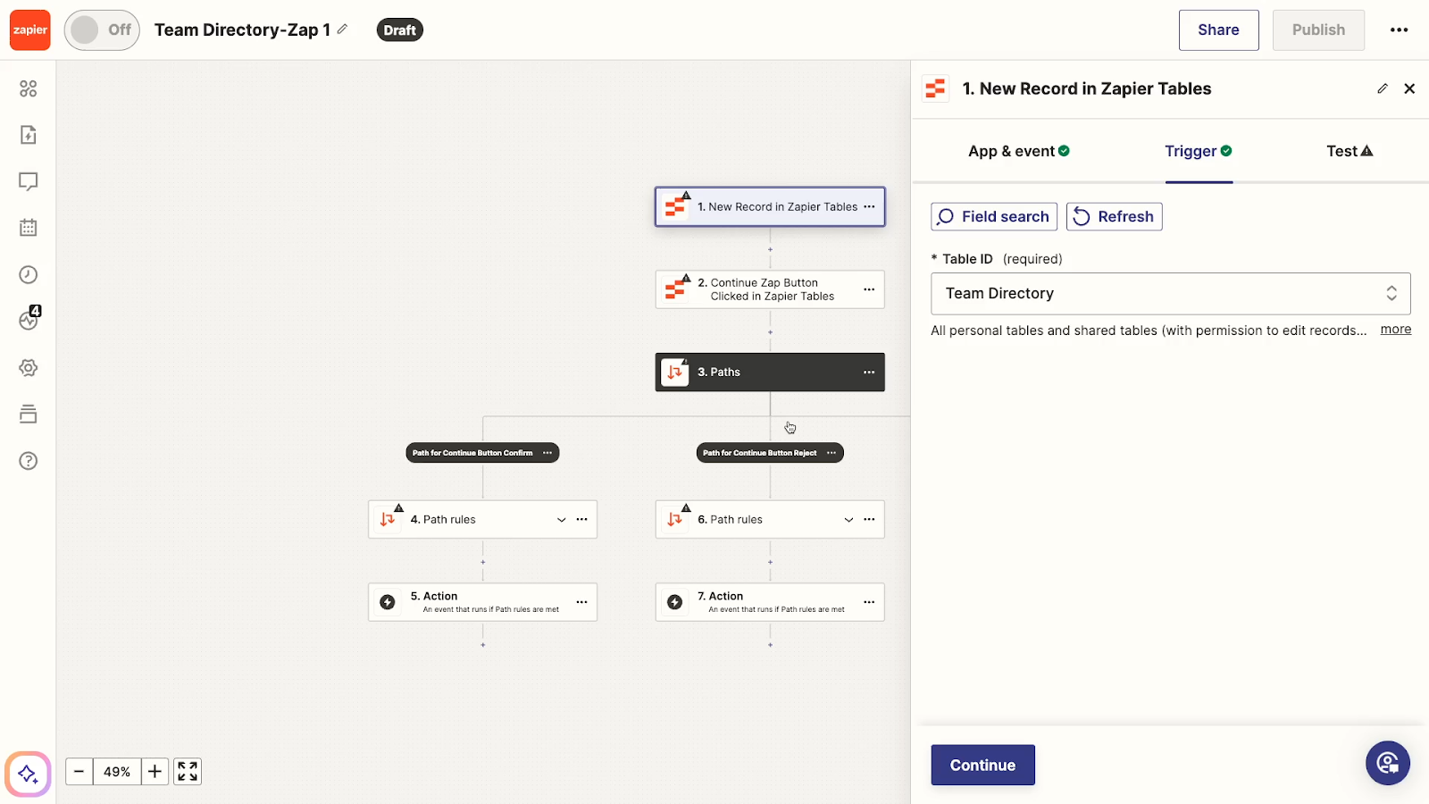
Task: Click the Continue button
Action: [982, 766]
